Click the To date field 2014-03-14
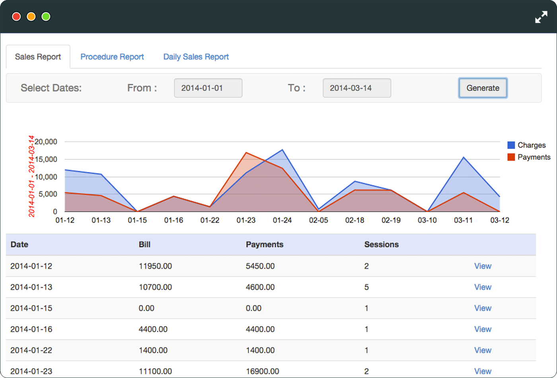 [x=357, y=88]
